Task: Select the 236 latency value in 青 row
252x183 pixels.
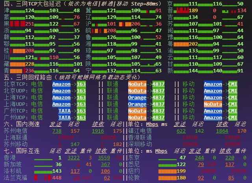Action: [x=30, y=71]
